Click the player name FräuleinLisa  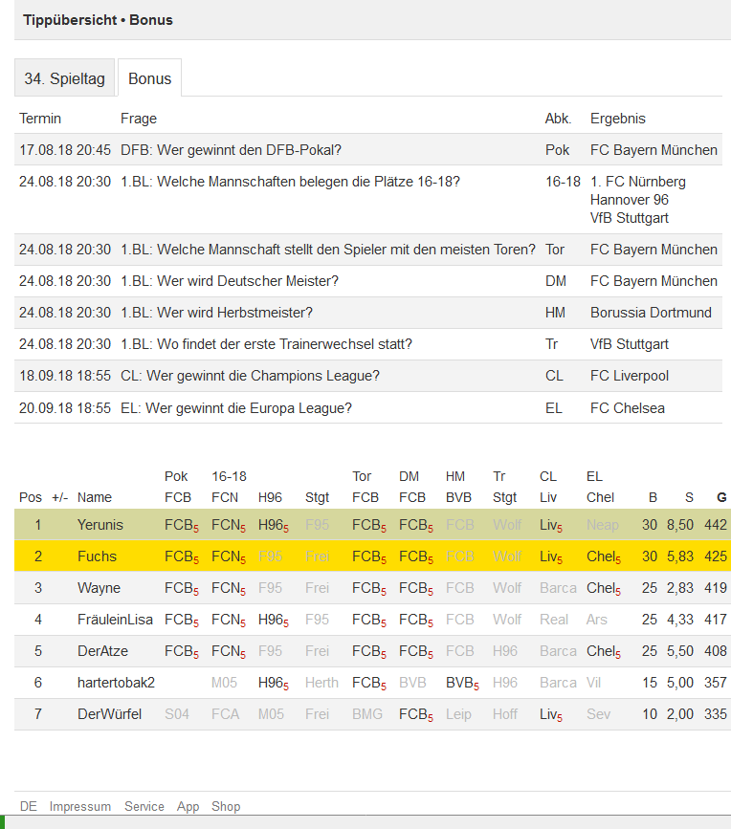(x=115, y=619)
